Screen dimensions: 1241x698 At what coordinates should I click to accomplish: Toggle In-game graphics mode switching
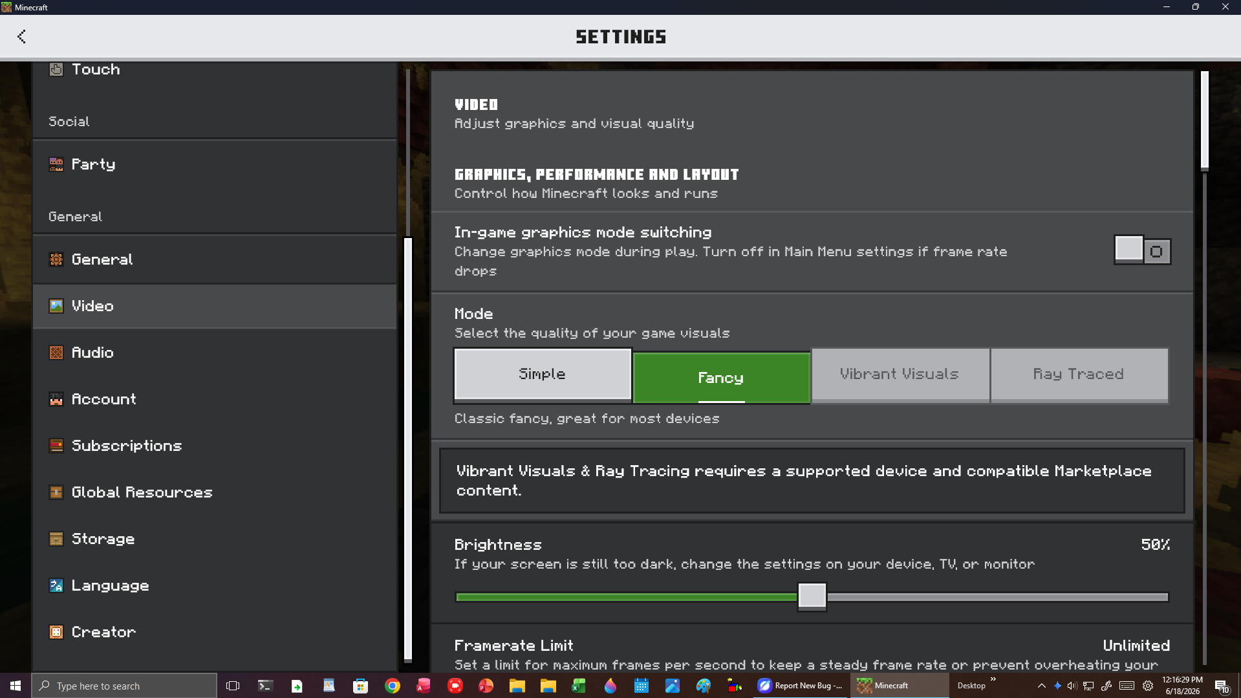[1142, 250]
